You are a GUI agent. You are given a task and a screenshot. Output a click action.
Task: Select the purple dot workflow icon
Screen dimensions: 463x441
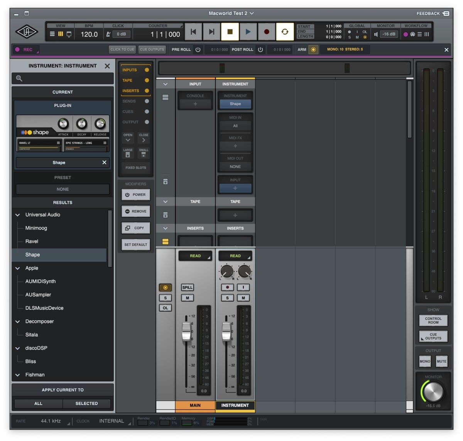pyautogui.click(x=406, y=34)
